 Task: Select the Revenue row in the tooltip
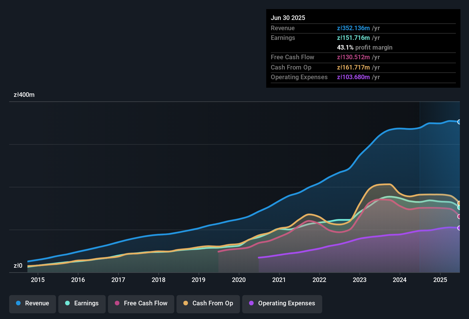pyautogui.click(x=363, y=28)
